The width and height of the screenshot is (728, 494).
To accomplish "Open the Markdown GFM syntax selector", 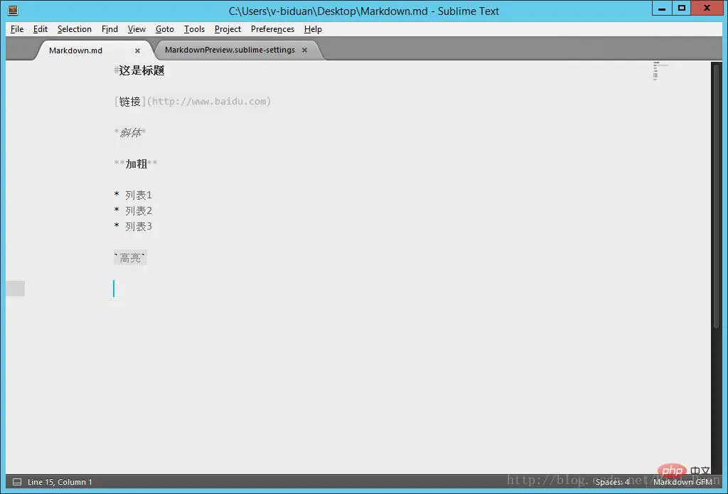I will [x=682, y=482].
